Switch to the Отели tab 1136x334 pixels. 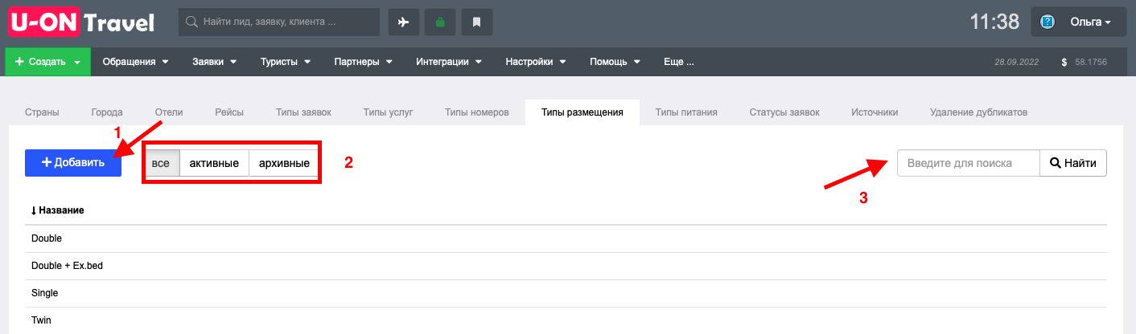click(x=169, y=112)
